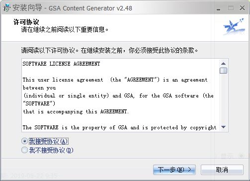Image resolution: width=250 pixels, height=181 pixels.
Task: Click the license box scroll-down arrow
Action: point(223,127)
